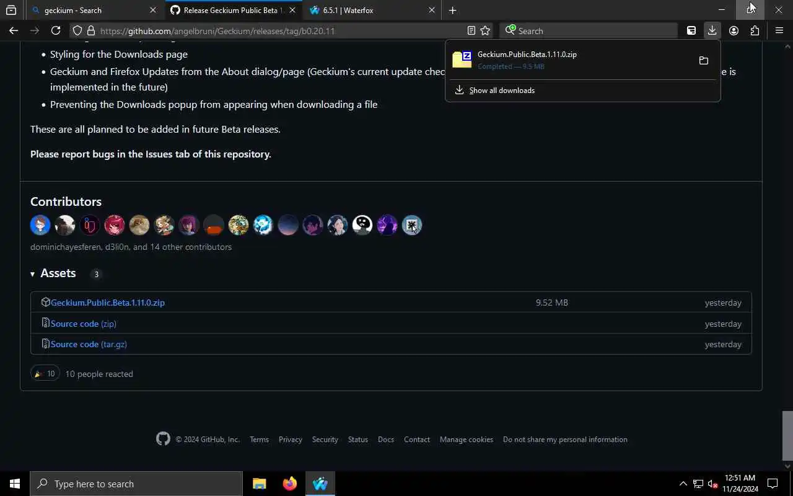
Task: Click the Waterfox taskbar icon
Action: point(320,484)
